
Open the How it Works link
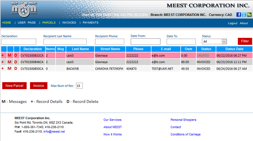(x=113, y=134)
